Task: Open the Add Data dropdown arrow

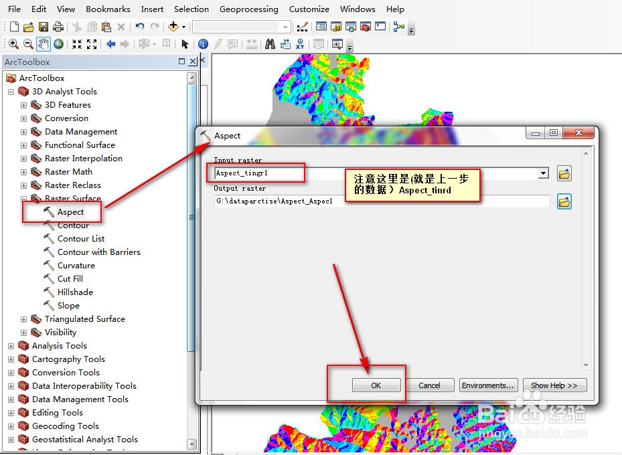Action: point(183,27)
